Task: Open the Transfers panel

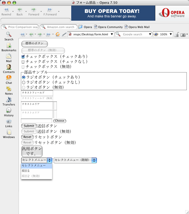Action: pyautogui.click(x=9, y=101)
